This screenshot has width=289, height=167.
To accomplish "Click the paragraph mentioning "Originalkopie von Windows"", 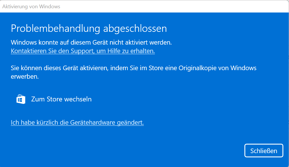I will click(134, 72).
